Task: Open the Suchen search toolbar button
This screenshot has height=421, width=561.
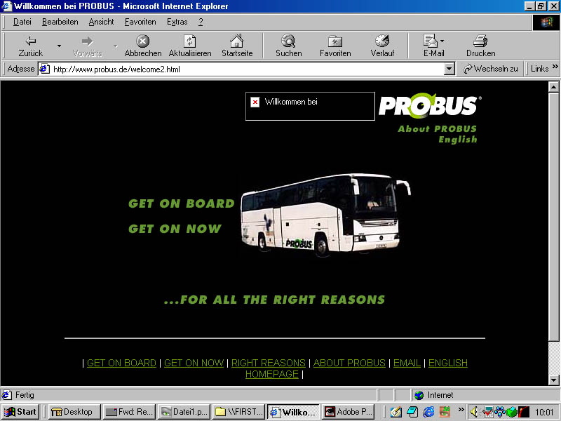Action: (x=288, y=46)
